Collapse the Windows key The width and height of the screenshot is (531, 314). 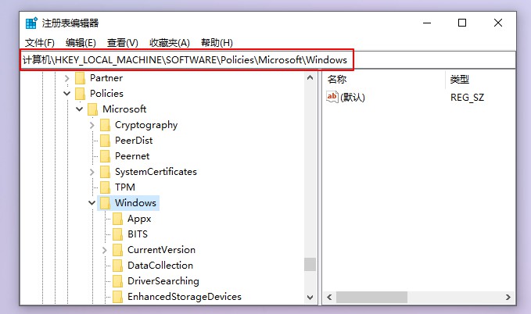(91, 203)
